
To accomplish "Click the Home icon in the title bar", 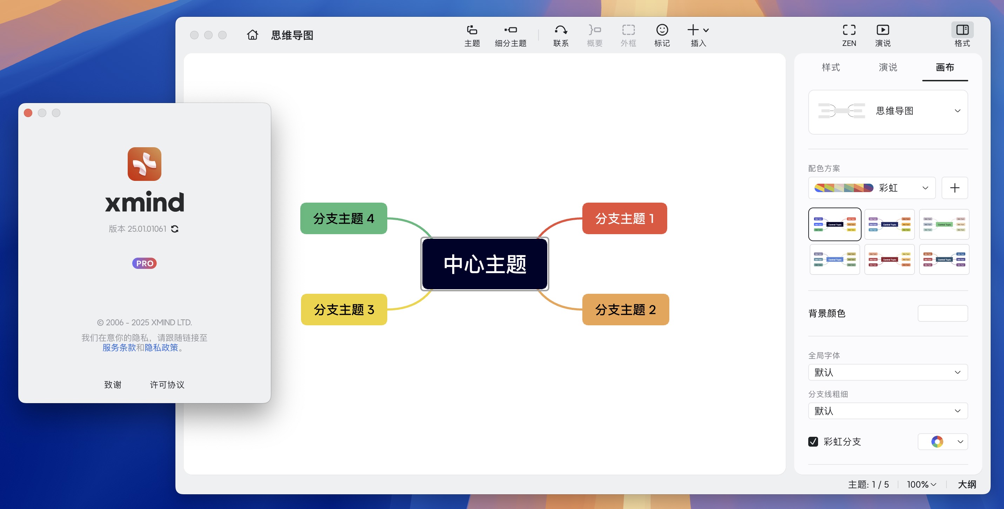I will tap(252, 35).
